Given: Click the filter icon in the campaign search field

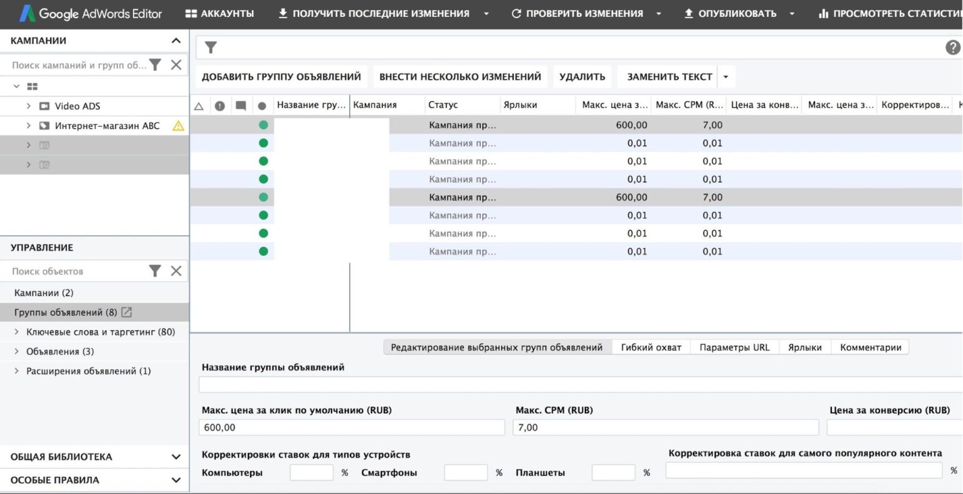Looking at the screenshot, I should 155,64.
